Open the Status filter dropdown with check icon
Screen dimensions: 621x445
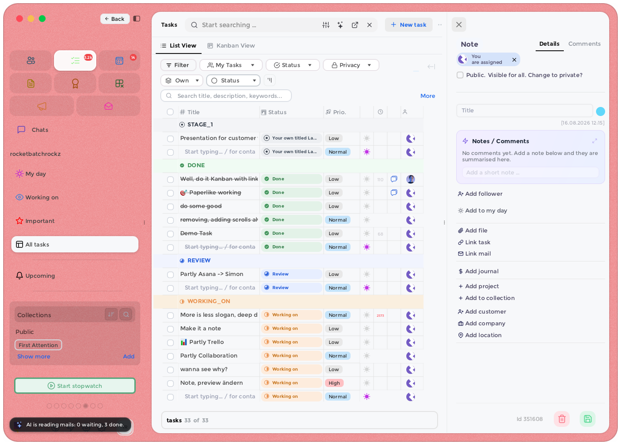tap(293, 65)
